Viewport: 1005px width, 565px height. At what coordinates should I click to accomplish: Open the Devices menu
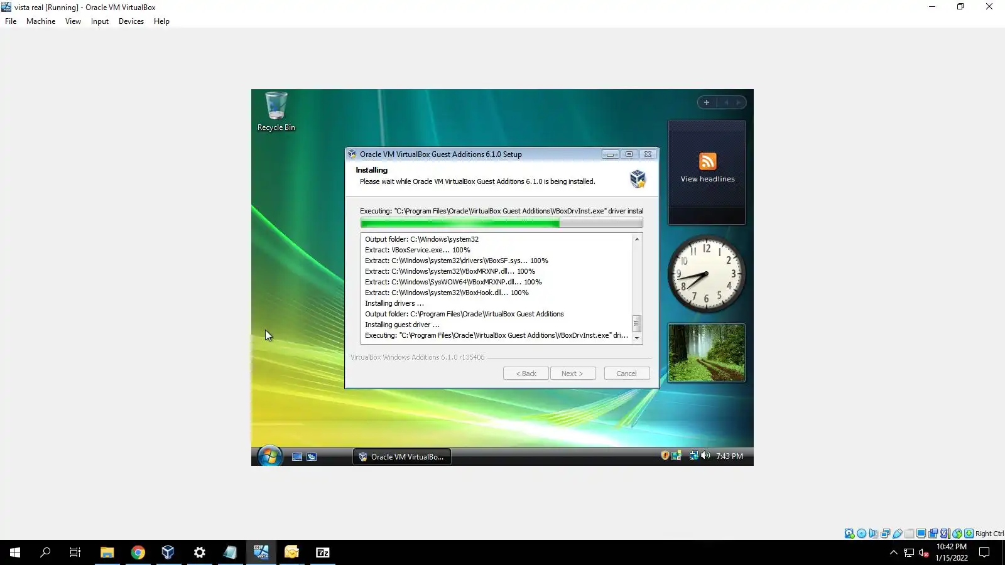point(131,21)
